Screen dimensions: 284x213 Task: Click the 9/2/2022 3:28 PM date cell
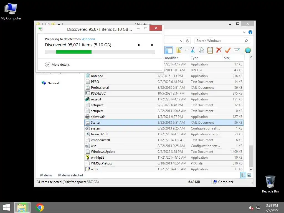[170, 152]
